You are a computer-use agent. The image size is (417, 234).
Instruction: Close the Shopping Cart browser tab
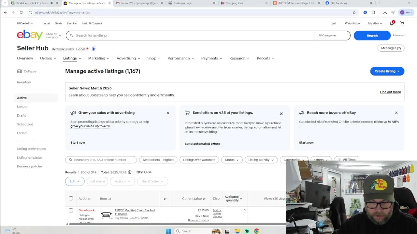pos(266,3)
